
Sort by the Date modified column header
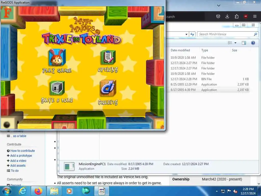point(180,50)
